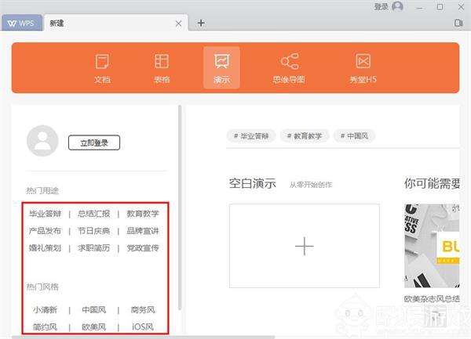Toggle the side panel icon at top right

pyautogui.click(x=458, y=23)
